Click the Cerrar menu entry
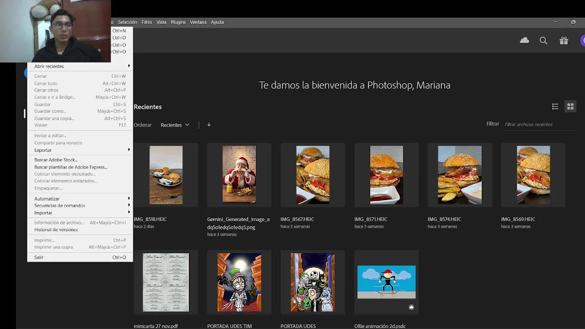The image size is (585, 329). (80, 76)
